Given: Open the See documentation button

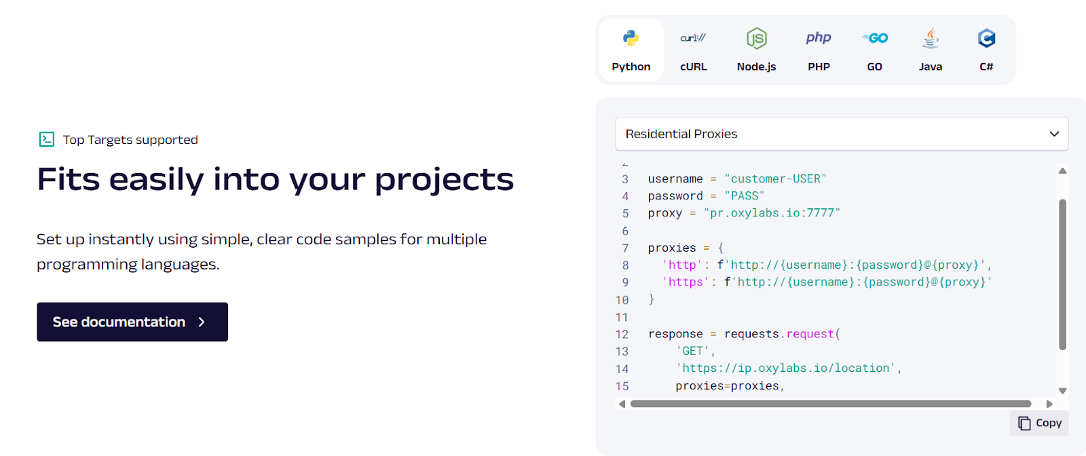Looking at the screenshot, I should (x=132, y=322).
